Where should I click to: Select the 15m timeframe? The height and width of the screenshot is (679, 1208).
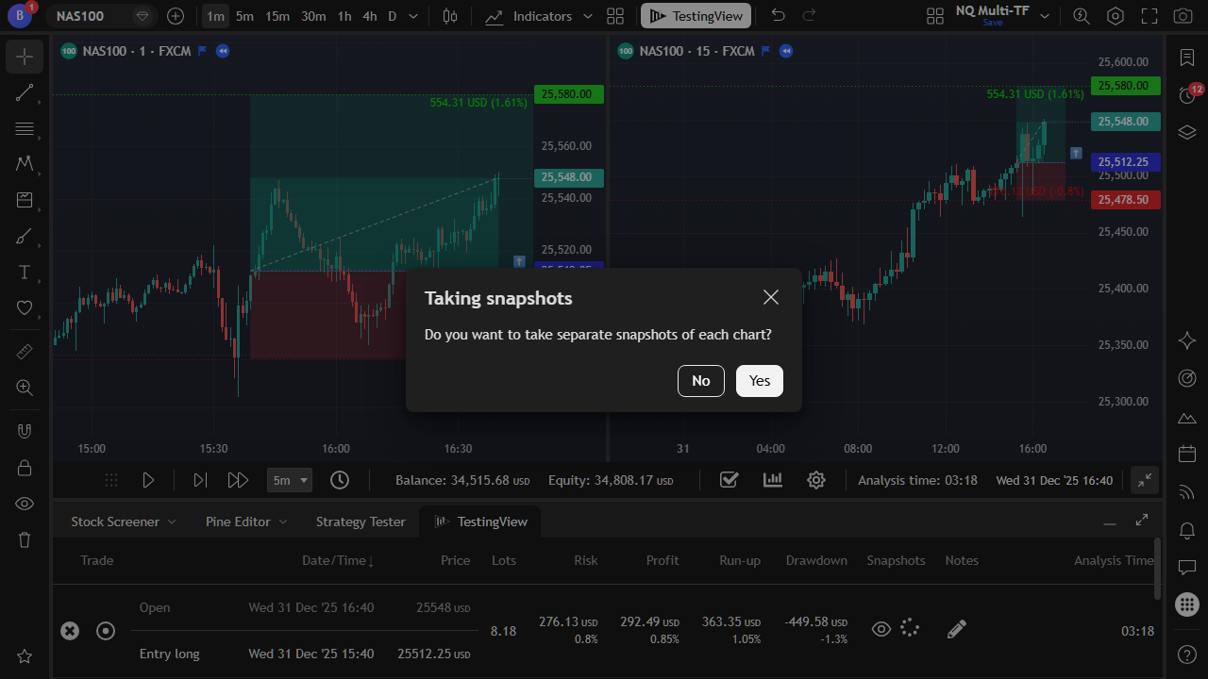pyautogui.click(x=277, y=16)
